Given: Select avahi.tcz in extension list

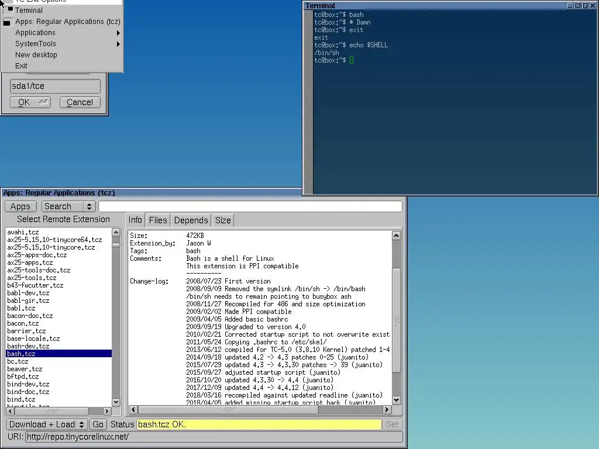Looking at the screenshot, I should [x=58, y=232].
